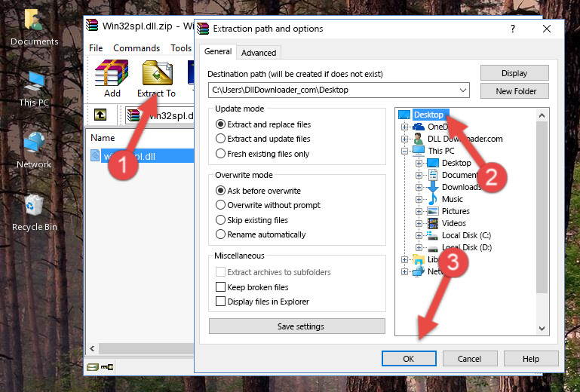Confirm extraction with the OK button
Screen dimensions: 580x392
(409, 359)
